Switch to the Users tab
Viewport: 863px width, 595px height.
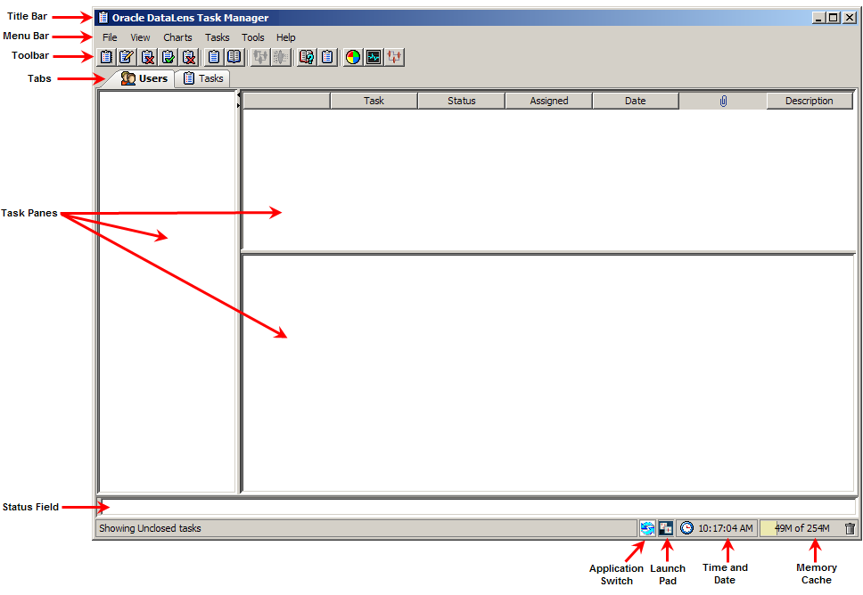tap(144, 78)
